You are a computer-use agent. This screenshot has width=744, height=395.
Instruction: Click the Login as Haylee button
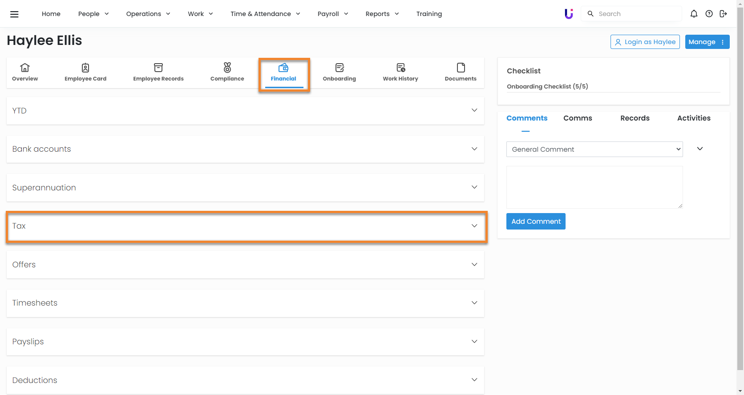(645, 42)
